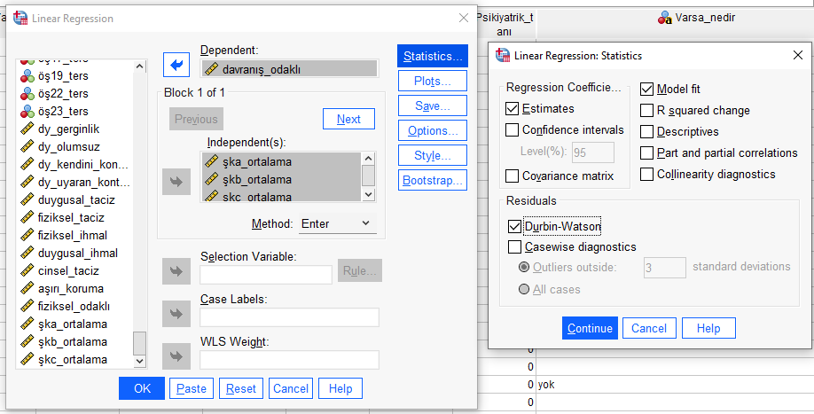Click the arrow button beside Independent(s) list
The height and width of the screenshot is (414, 814).
point(176,182)
